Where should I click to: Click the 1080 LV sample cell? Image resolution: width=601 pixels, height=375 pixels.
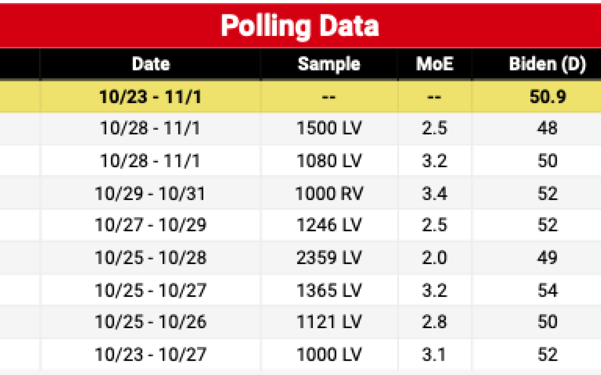coord(329,161)
